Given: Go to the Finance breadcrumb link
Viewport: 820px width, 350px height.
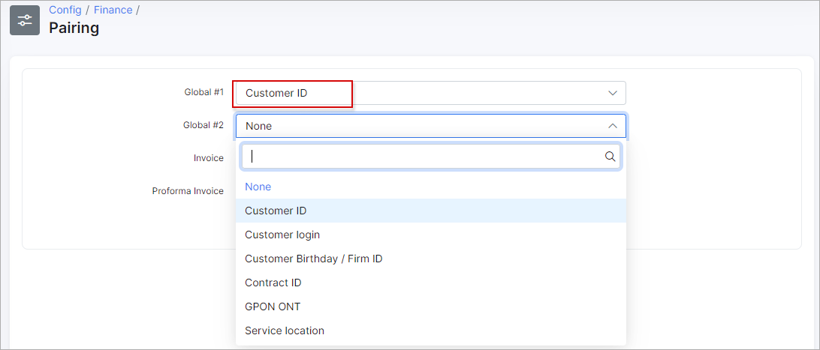Looking at the screenshot, I should 113,10.
